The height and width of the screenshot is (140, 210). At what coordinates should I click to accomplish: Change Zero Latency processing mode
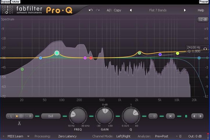coord(67,136)
